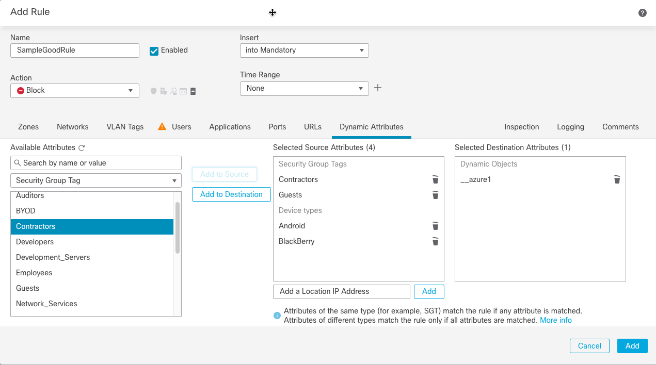The height and width of the screenshot is (365, 656).
Task: Open the logging clipboard icon next to Action
Action: click(193, 91)
